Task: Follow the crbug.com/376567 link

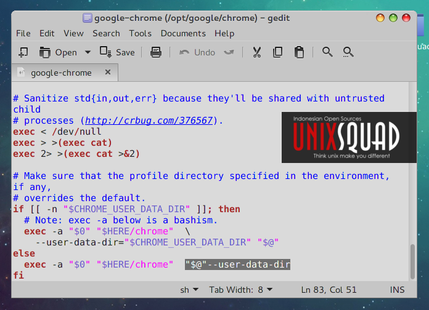Action: click(149, 121)
